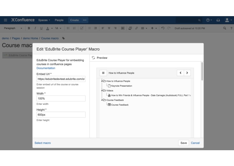Open the insert more content plus menu

coord(154,28)
